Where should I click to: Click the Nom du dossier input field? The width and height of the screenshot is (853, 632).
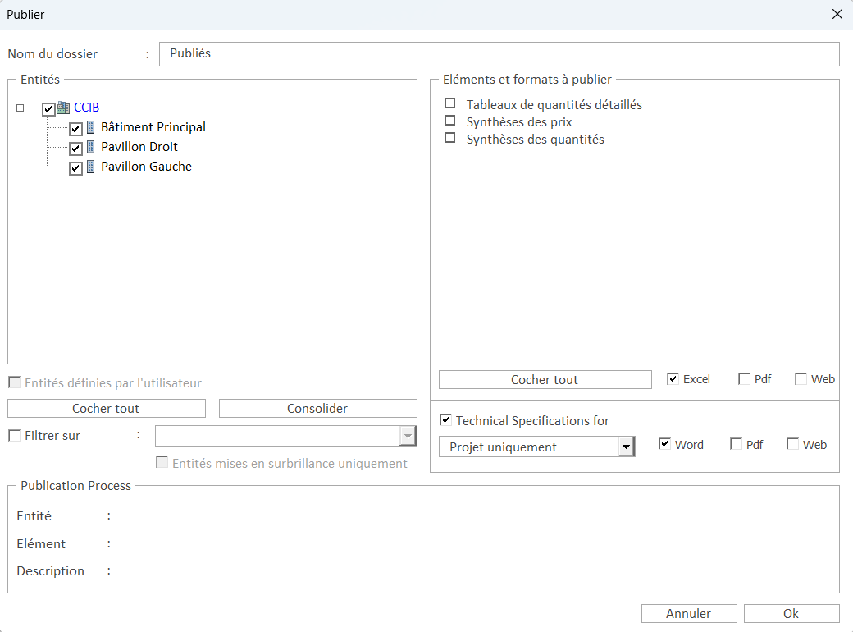click(x=499, y=54)
